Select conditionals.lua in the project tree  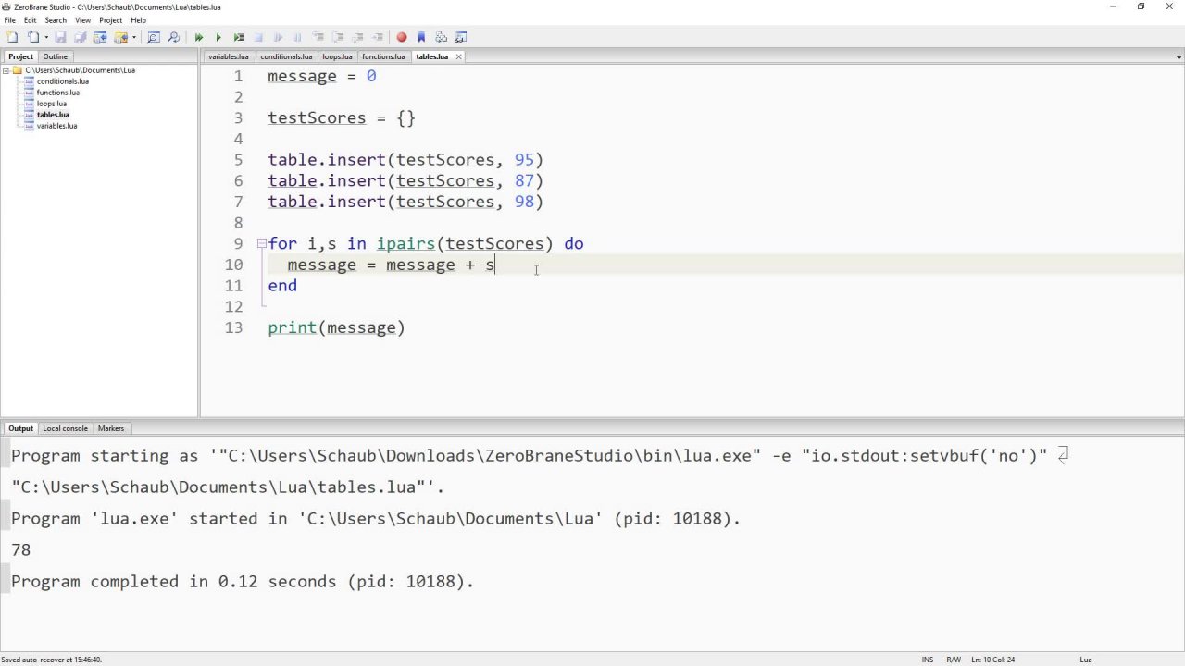click(62, 81)
